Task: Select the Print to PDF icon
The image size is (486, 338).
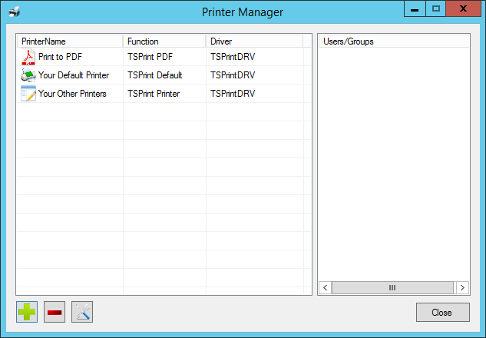Action: (x=28, y=57)
